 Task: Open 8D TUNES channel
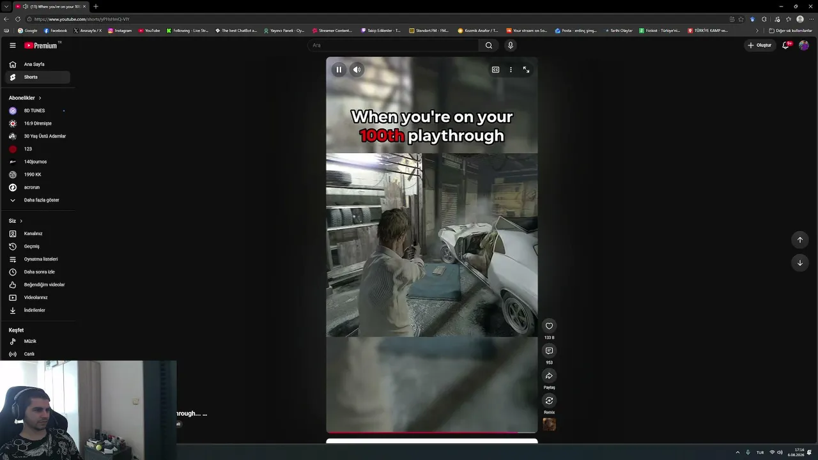[x=38, y=111]
